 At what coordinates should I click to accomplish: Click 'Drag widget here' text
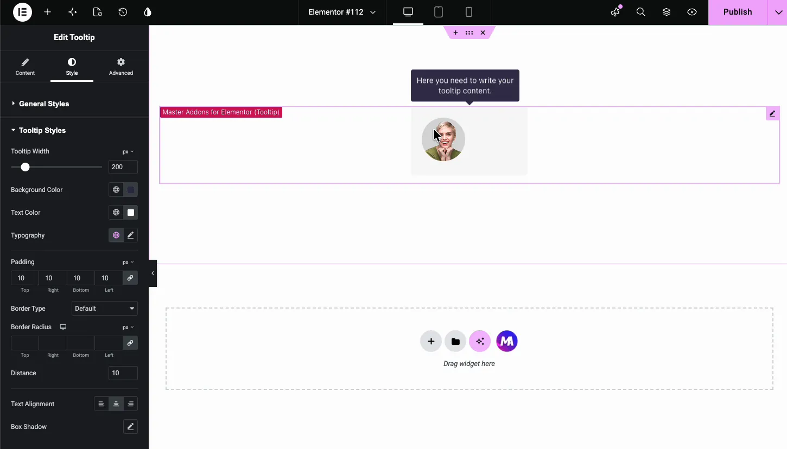pyautogui.click(x=469, y=364)
